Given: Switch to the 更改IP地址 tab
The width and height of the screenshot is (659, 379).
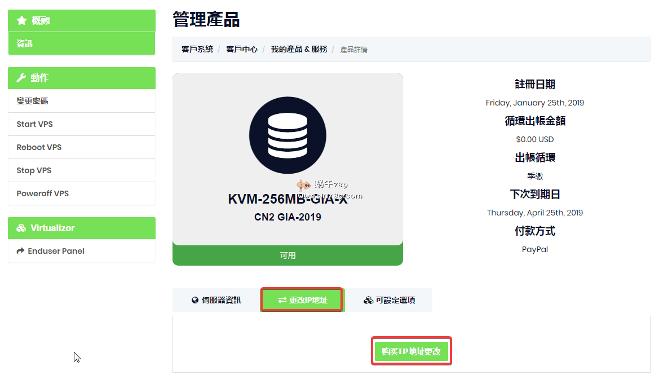Looking at the screenshot, I should (302, 300).
